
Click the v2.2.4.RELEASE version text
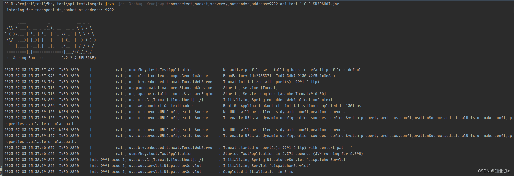pos(79,58)
